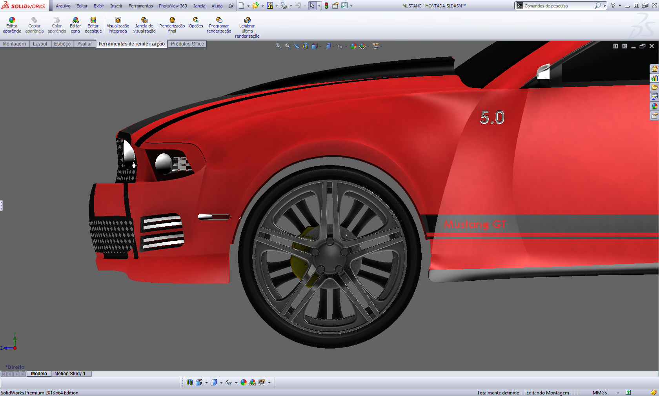Open View Palette tab in the task pane
The width and height of the screenshot is (659, 396).
coord(654,97)
